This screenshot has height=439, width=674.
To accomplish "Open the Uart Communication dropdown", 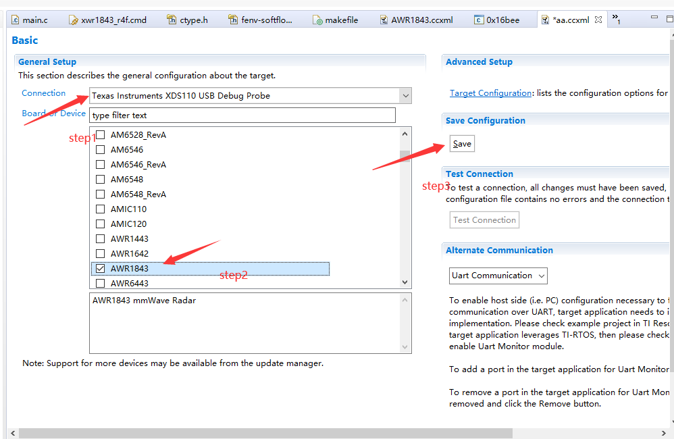I will pos(541,276).
